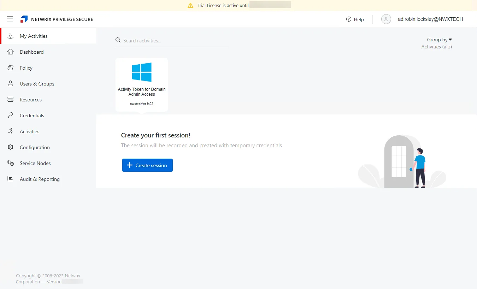Click the Help question mark icon

(349, 19)
